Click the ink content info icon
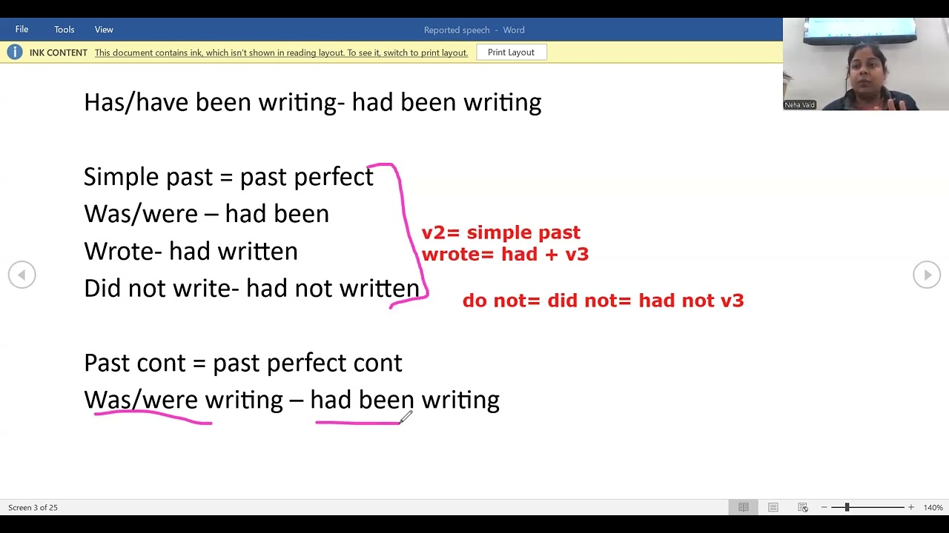This screenshot has width=949, height=533. tap(15, 53)
